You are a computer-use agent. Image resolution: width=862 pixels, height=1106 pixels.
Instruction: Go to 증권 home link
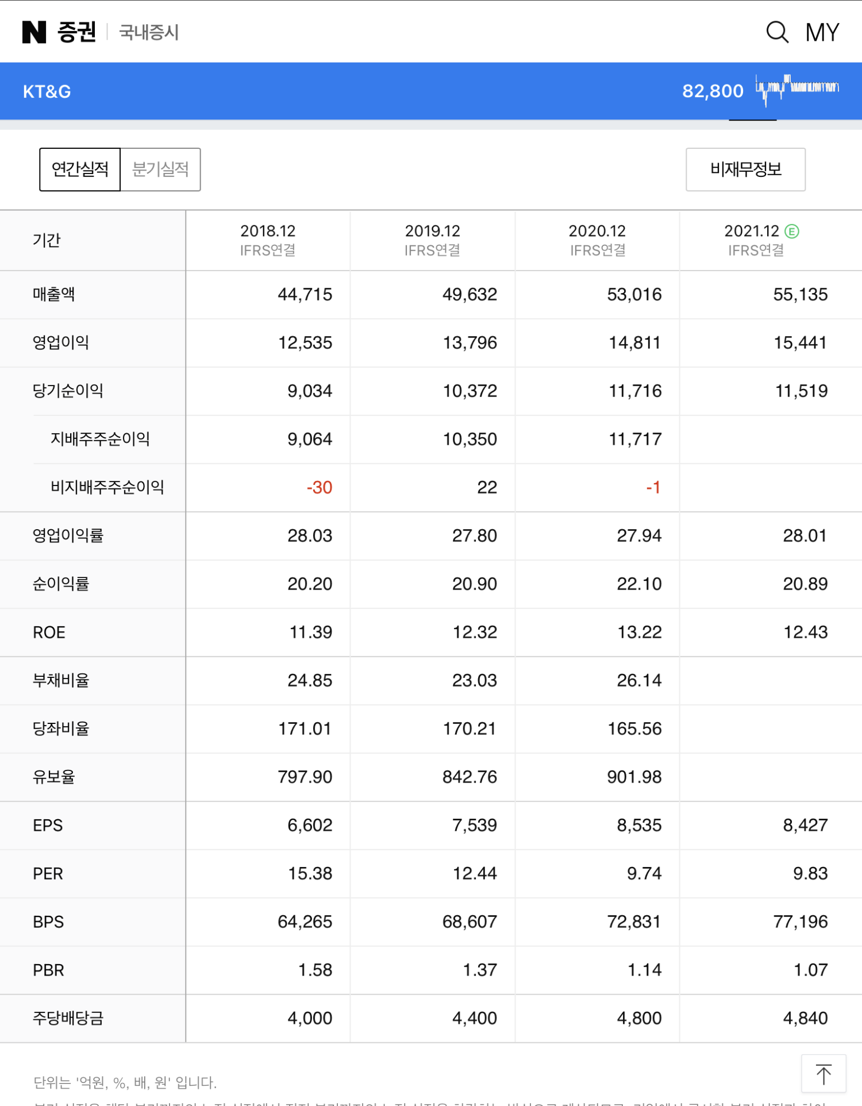[76, 32]
